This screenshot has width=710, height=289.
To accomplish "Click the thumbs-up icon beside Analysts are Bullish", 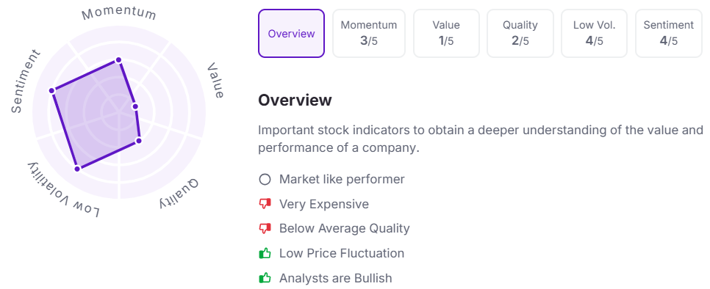I will [265, 278].
